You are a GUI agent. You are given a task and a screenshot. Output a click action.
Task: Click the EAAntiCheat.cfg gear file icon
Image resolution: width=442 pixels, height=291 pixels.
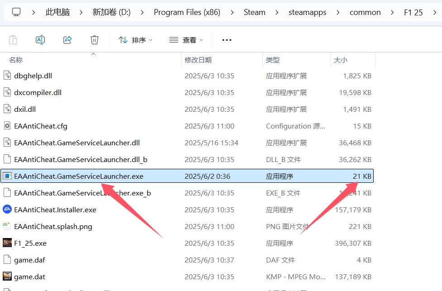click(x=7, y=126)
